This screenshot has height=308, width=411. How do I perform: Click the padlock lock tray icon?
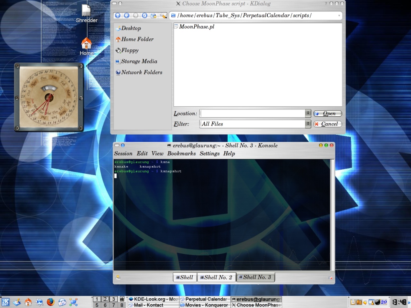click(365, 302)
